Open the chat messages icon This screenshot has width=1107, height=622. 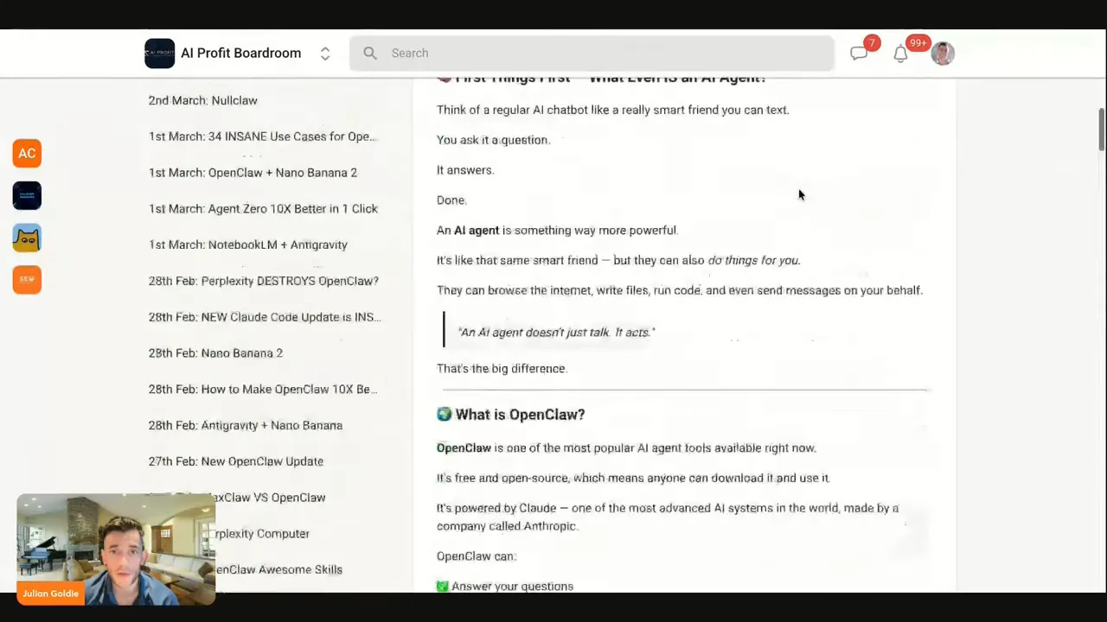click(x=859, y=54)
